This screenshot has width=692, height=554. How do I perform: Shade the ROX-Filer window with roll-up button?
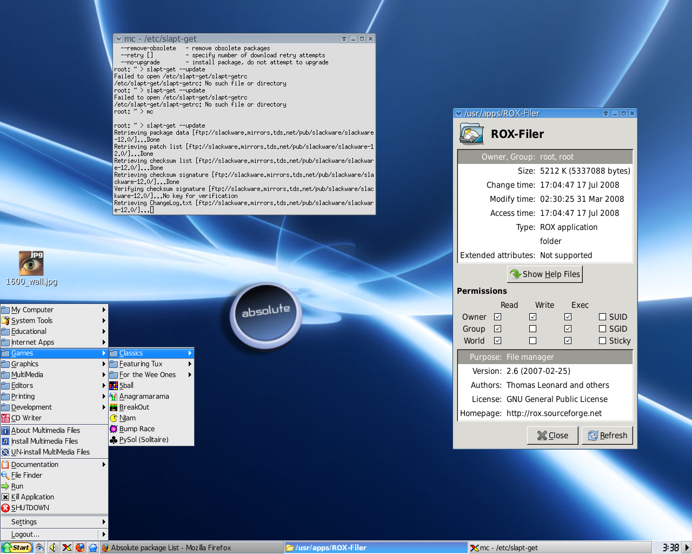coord(605,114)
